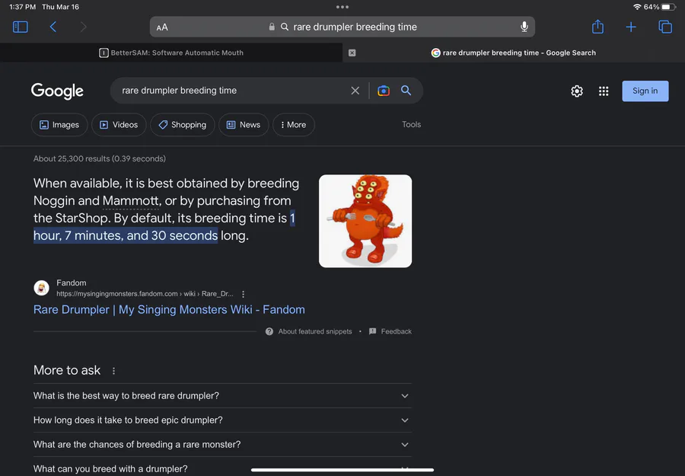Viewport: 685px width, 476px height.
Task: Close the Google Search tab
Action: click(352, 53)
